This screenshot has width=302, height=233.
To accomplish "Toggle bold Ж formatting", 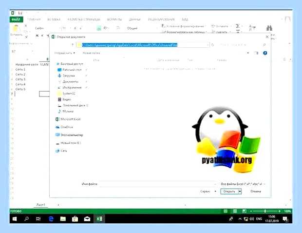I will point(37,36).
